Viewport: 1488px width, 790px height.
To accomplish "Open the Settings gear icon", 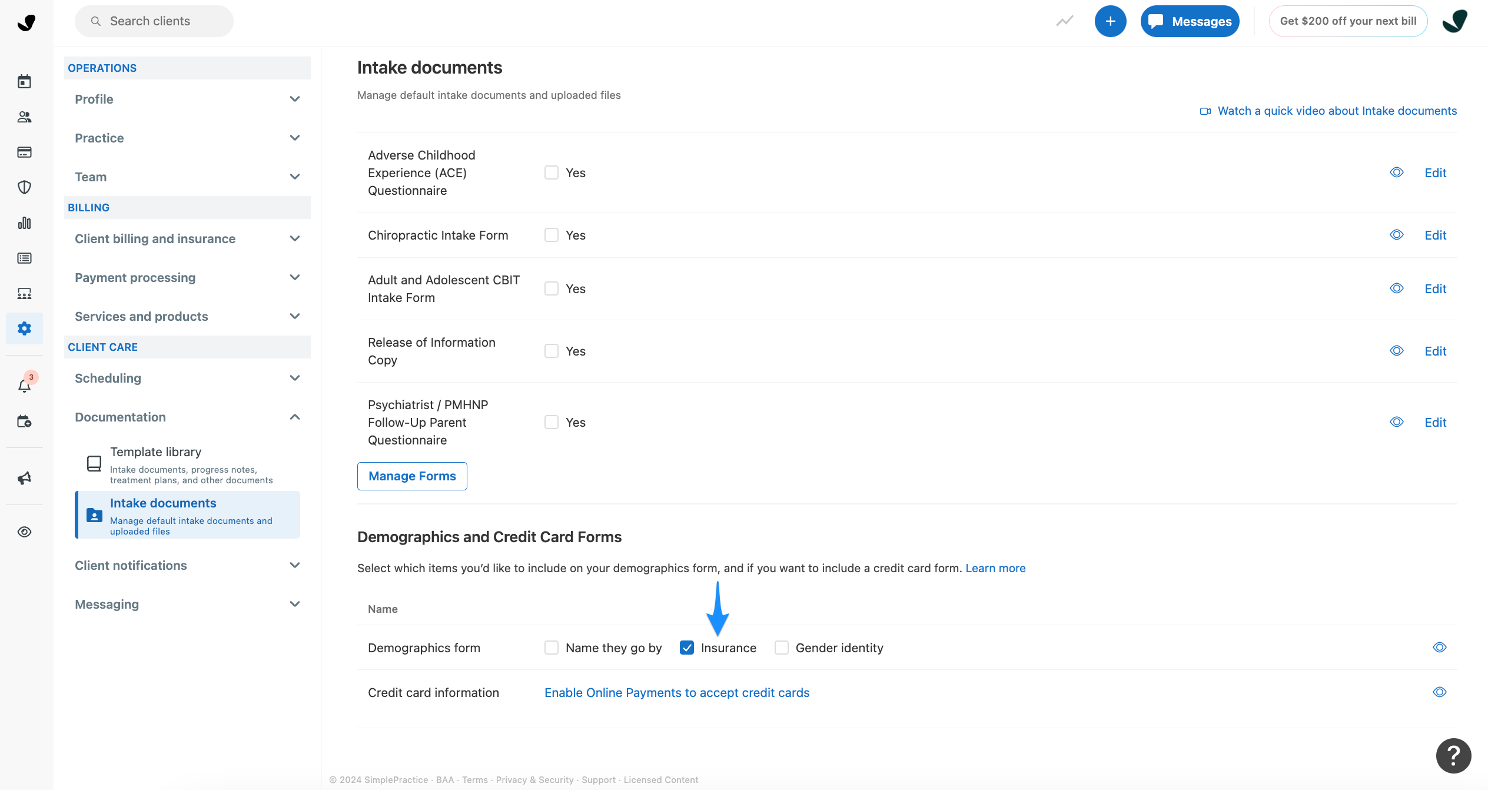I will tap(25, 328).
